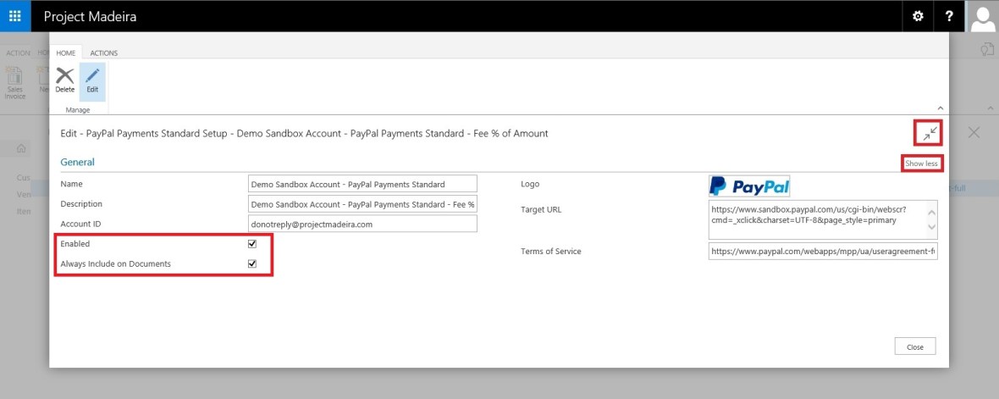Open the help question mark
This screenshot has width=999, height=399.
(x=949, y=16)
